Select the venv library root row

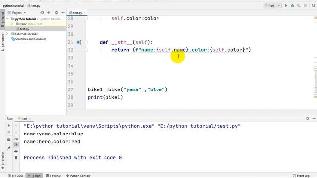(36, 24)
